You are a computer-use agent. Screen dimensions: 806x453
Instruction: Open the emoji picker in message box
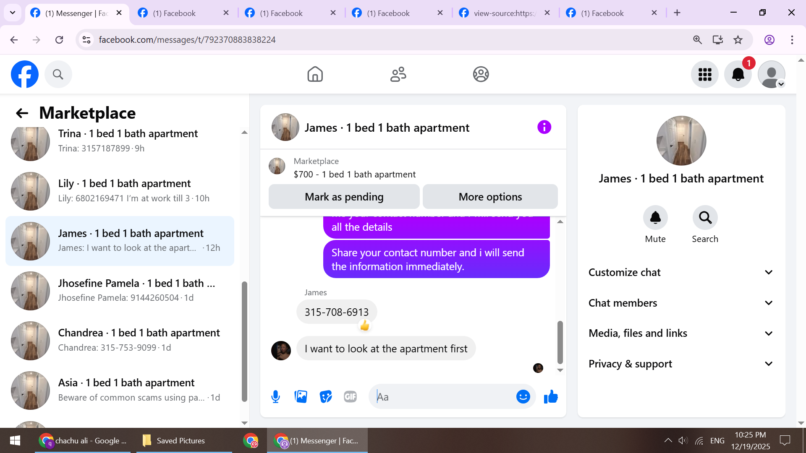point(523,397)
